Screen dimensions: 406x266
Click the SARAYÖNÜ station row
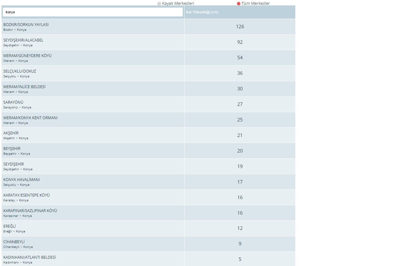[13, 102]
